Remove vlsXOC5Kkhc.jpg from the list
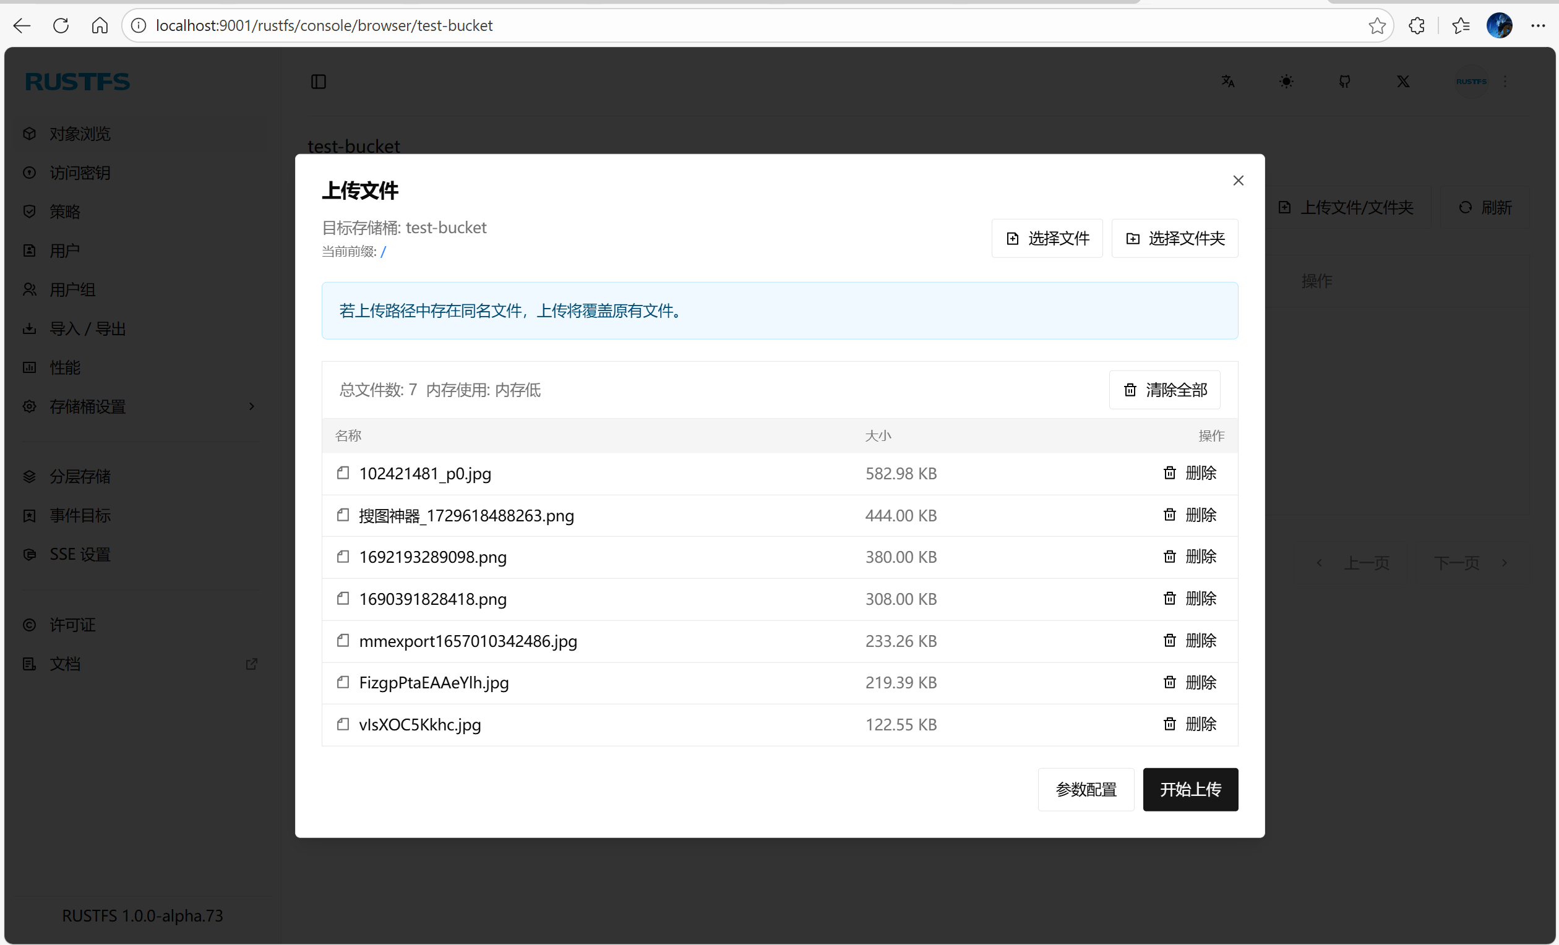The image size is (1559, 945). click(x=1190, y=724)
